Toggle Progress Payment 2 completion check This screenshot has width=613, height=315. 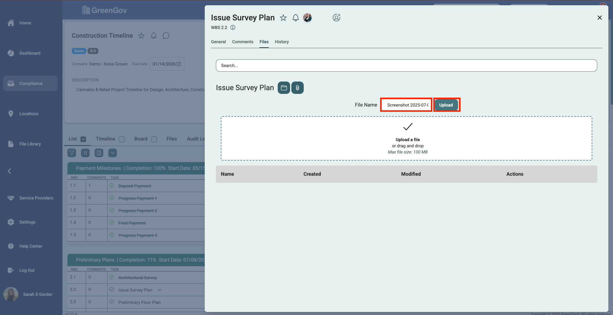pyautogui.click(x=112, y=210)
